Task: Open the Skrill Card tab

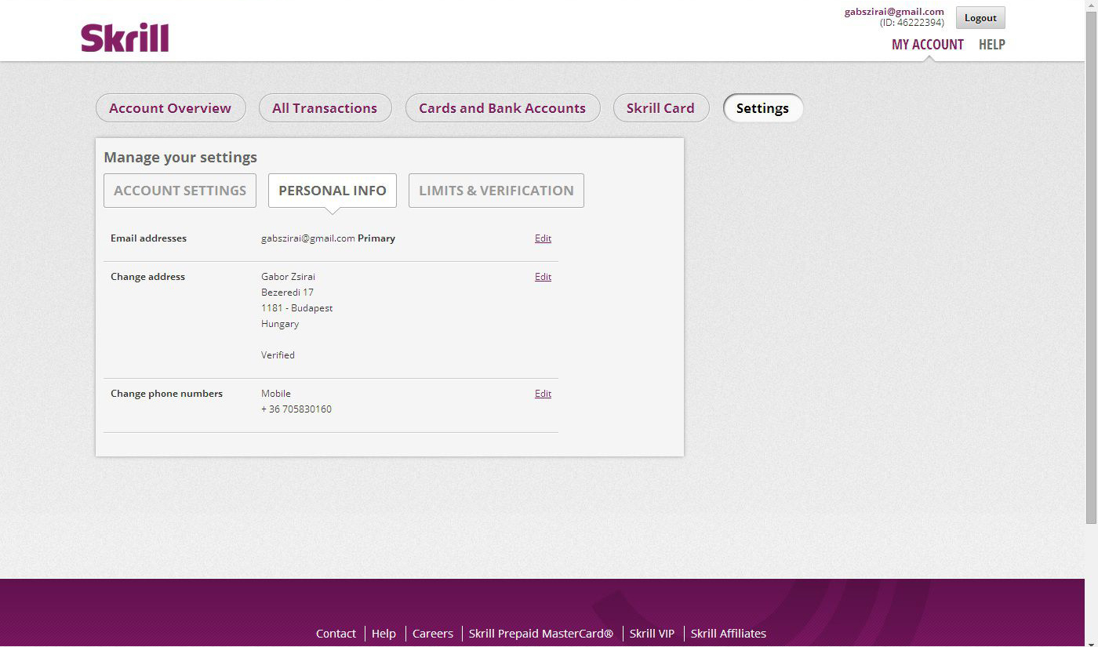Action: point(660,108)
